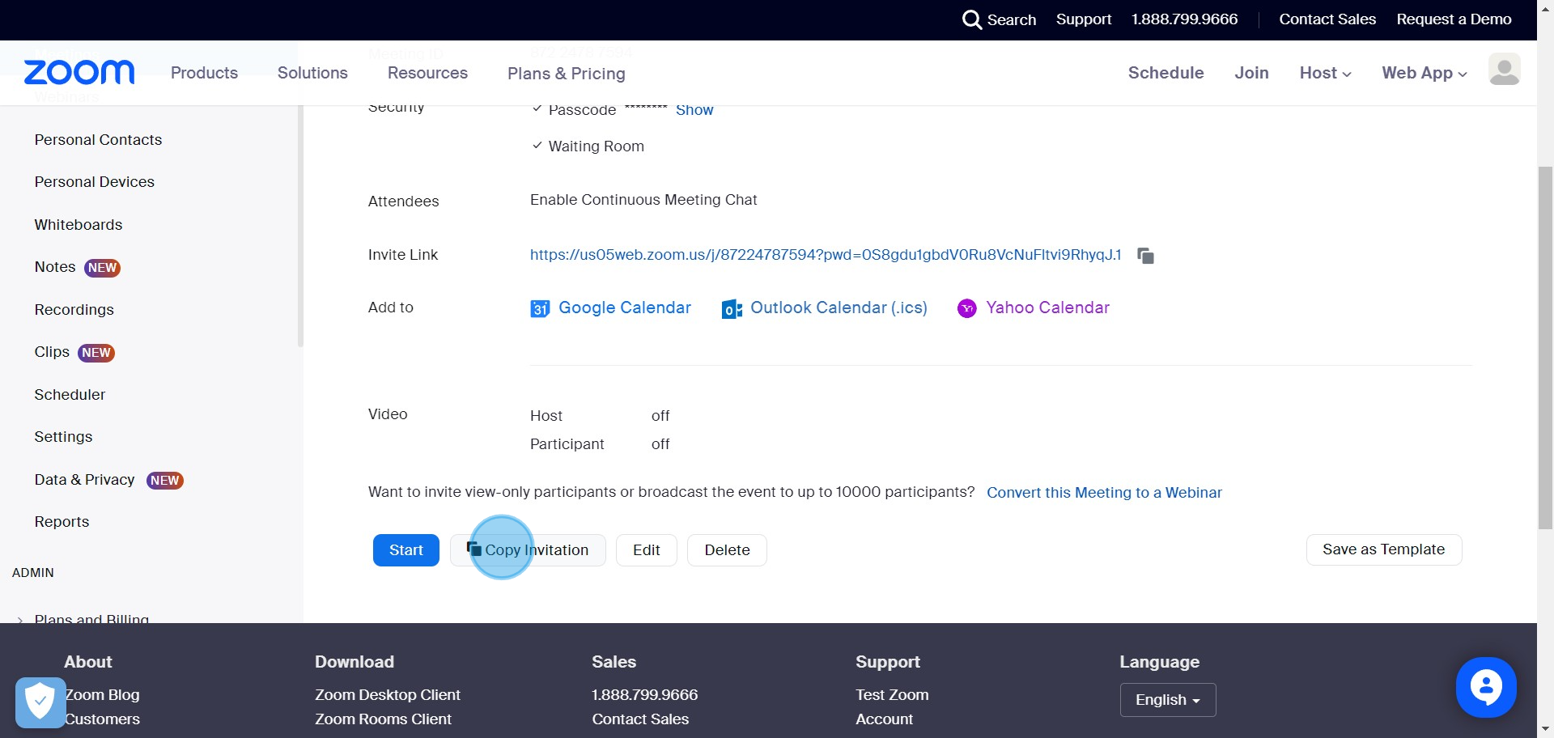Click Schedule in top navigation
This screenshot has height=738, width=1554.
pyautogui.click(x=1165, y=73)
